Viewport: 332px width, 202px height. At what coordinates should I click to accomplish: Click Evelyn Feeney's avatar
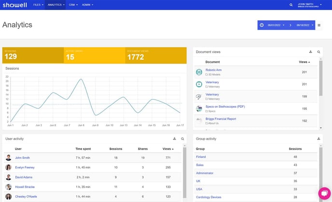pos(9,167)
